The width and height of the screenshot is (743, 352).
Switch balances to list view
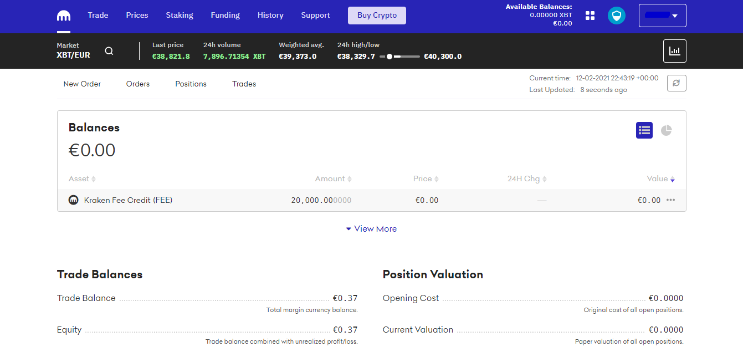pos(644,130)
